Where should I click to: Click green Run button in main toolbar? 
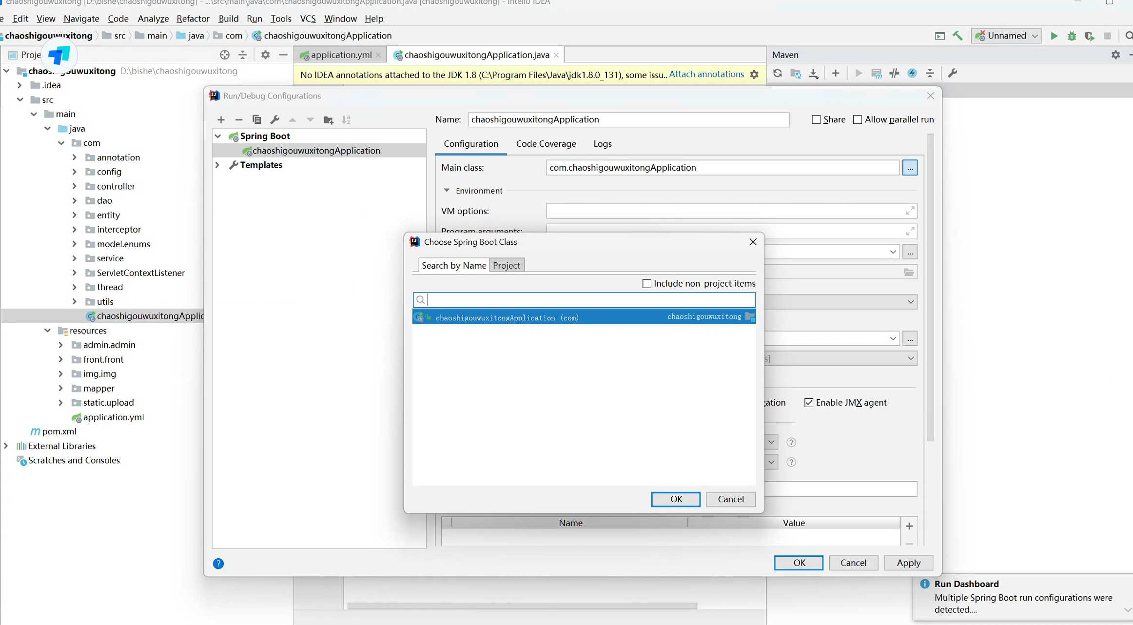coord(1054,36)
